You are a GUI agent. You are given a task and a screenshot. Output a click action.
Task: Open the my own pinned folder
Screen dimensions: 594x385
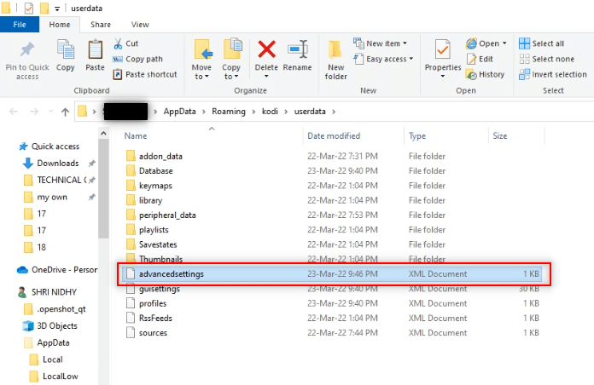coord(52,197)
